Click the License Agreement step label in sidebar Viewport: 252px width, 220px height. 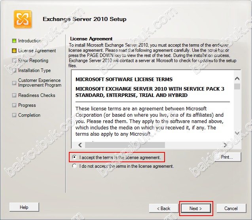pos(37,51)
